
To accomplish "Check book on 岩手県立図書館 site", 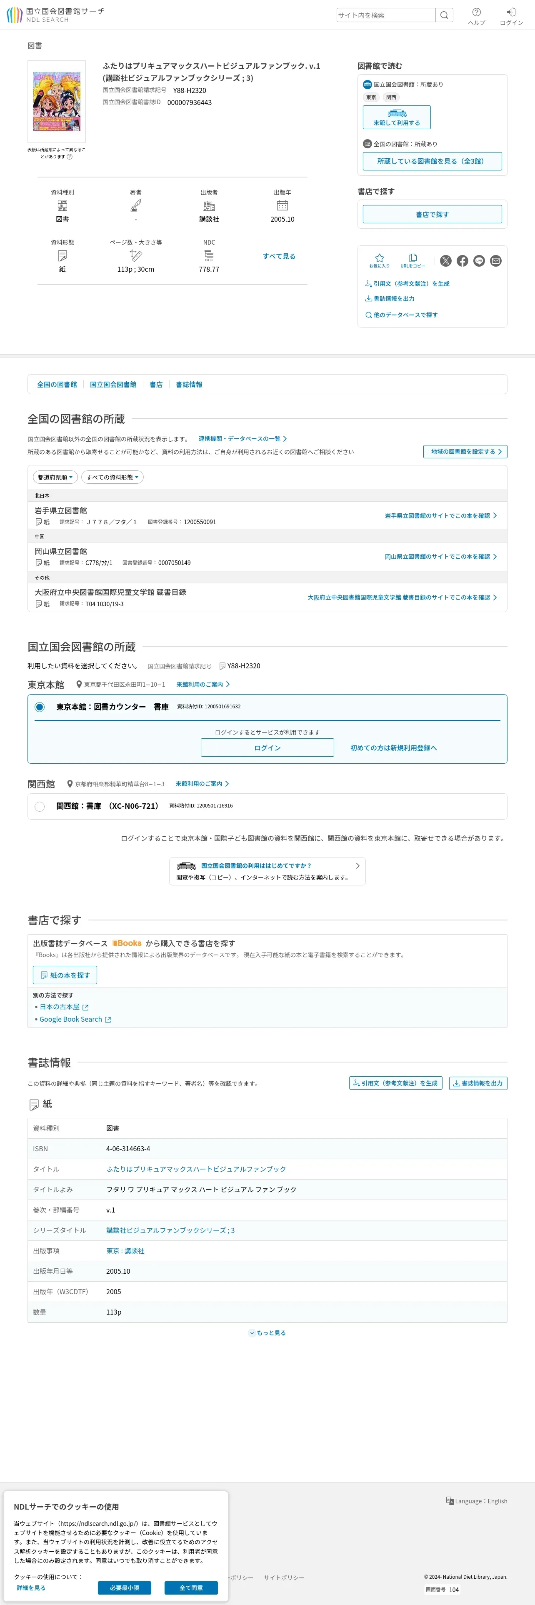I will click(x=440, y=516).
